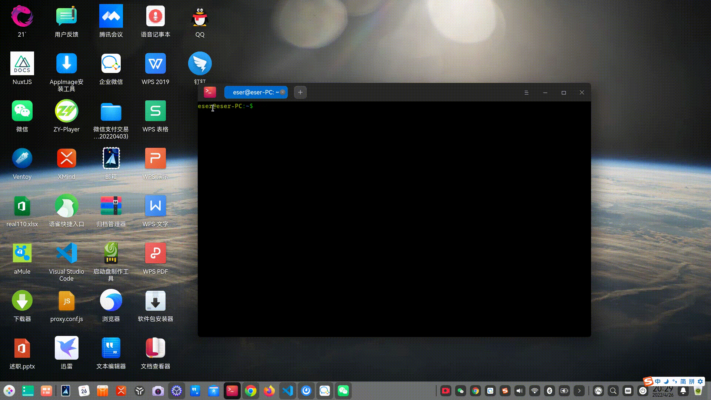Screen dimensions: 711x400
Task: Open the terminal hamburger options menu
Action: coord(527,92)
